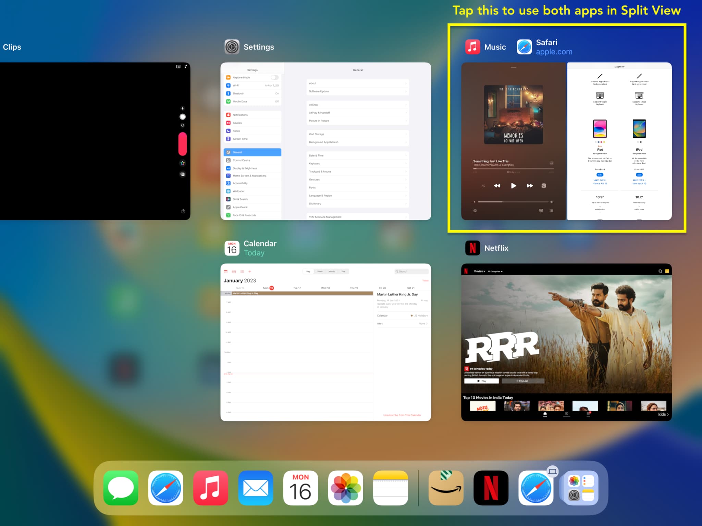Tap the Settings gear icon above Settings card
The image size is (702, 526).
tap(232, 47)
